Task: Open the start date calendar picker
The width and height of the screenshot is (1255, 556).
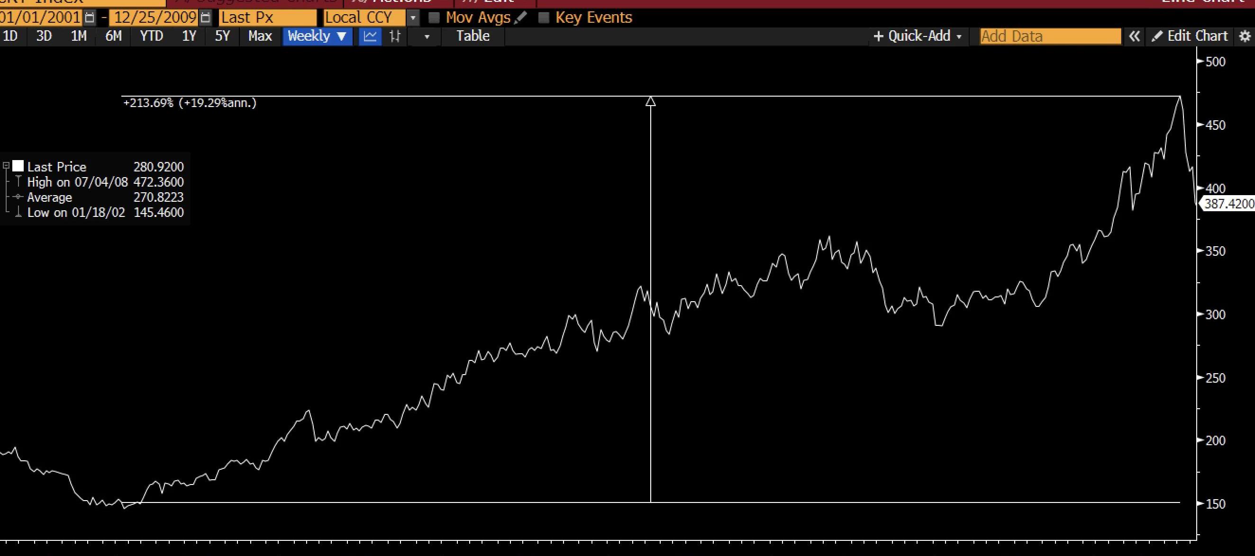Action: (90, 18)
